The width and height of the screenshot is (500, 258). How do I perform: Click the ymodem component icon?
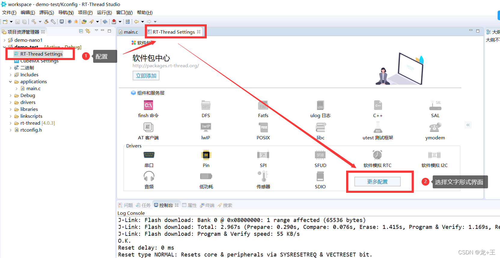[x=435, y=127]
